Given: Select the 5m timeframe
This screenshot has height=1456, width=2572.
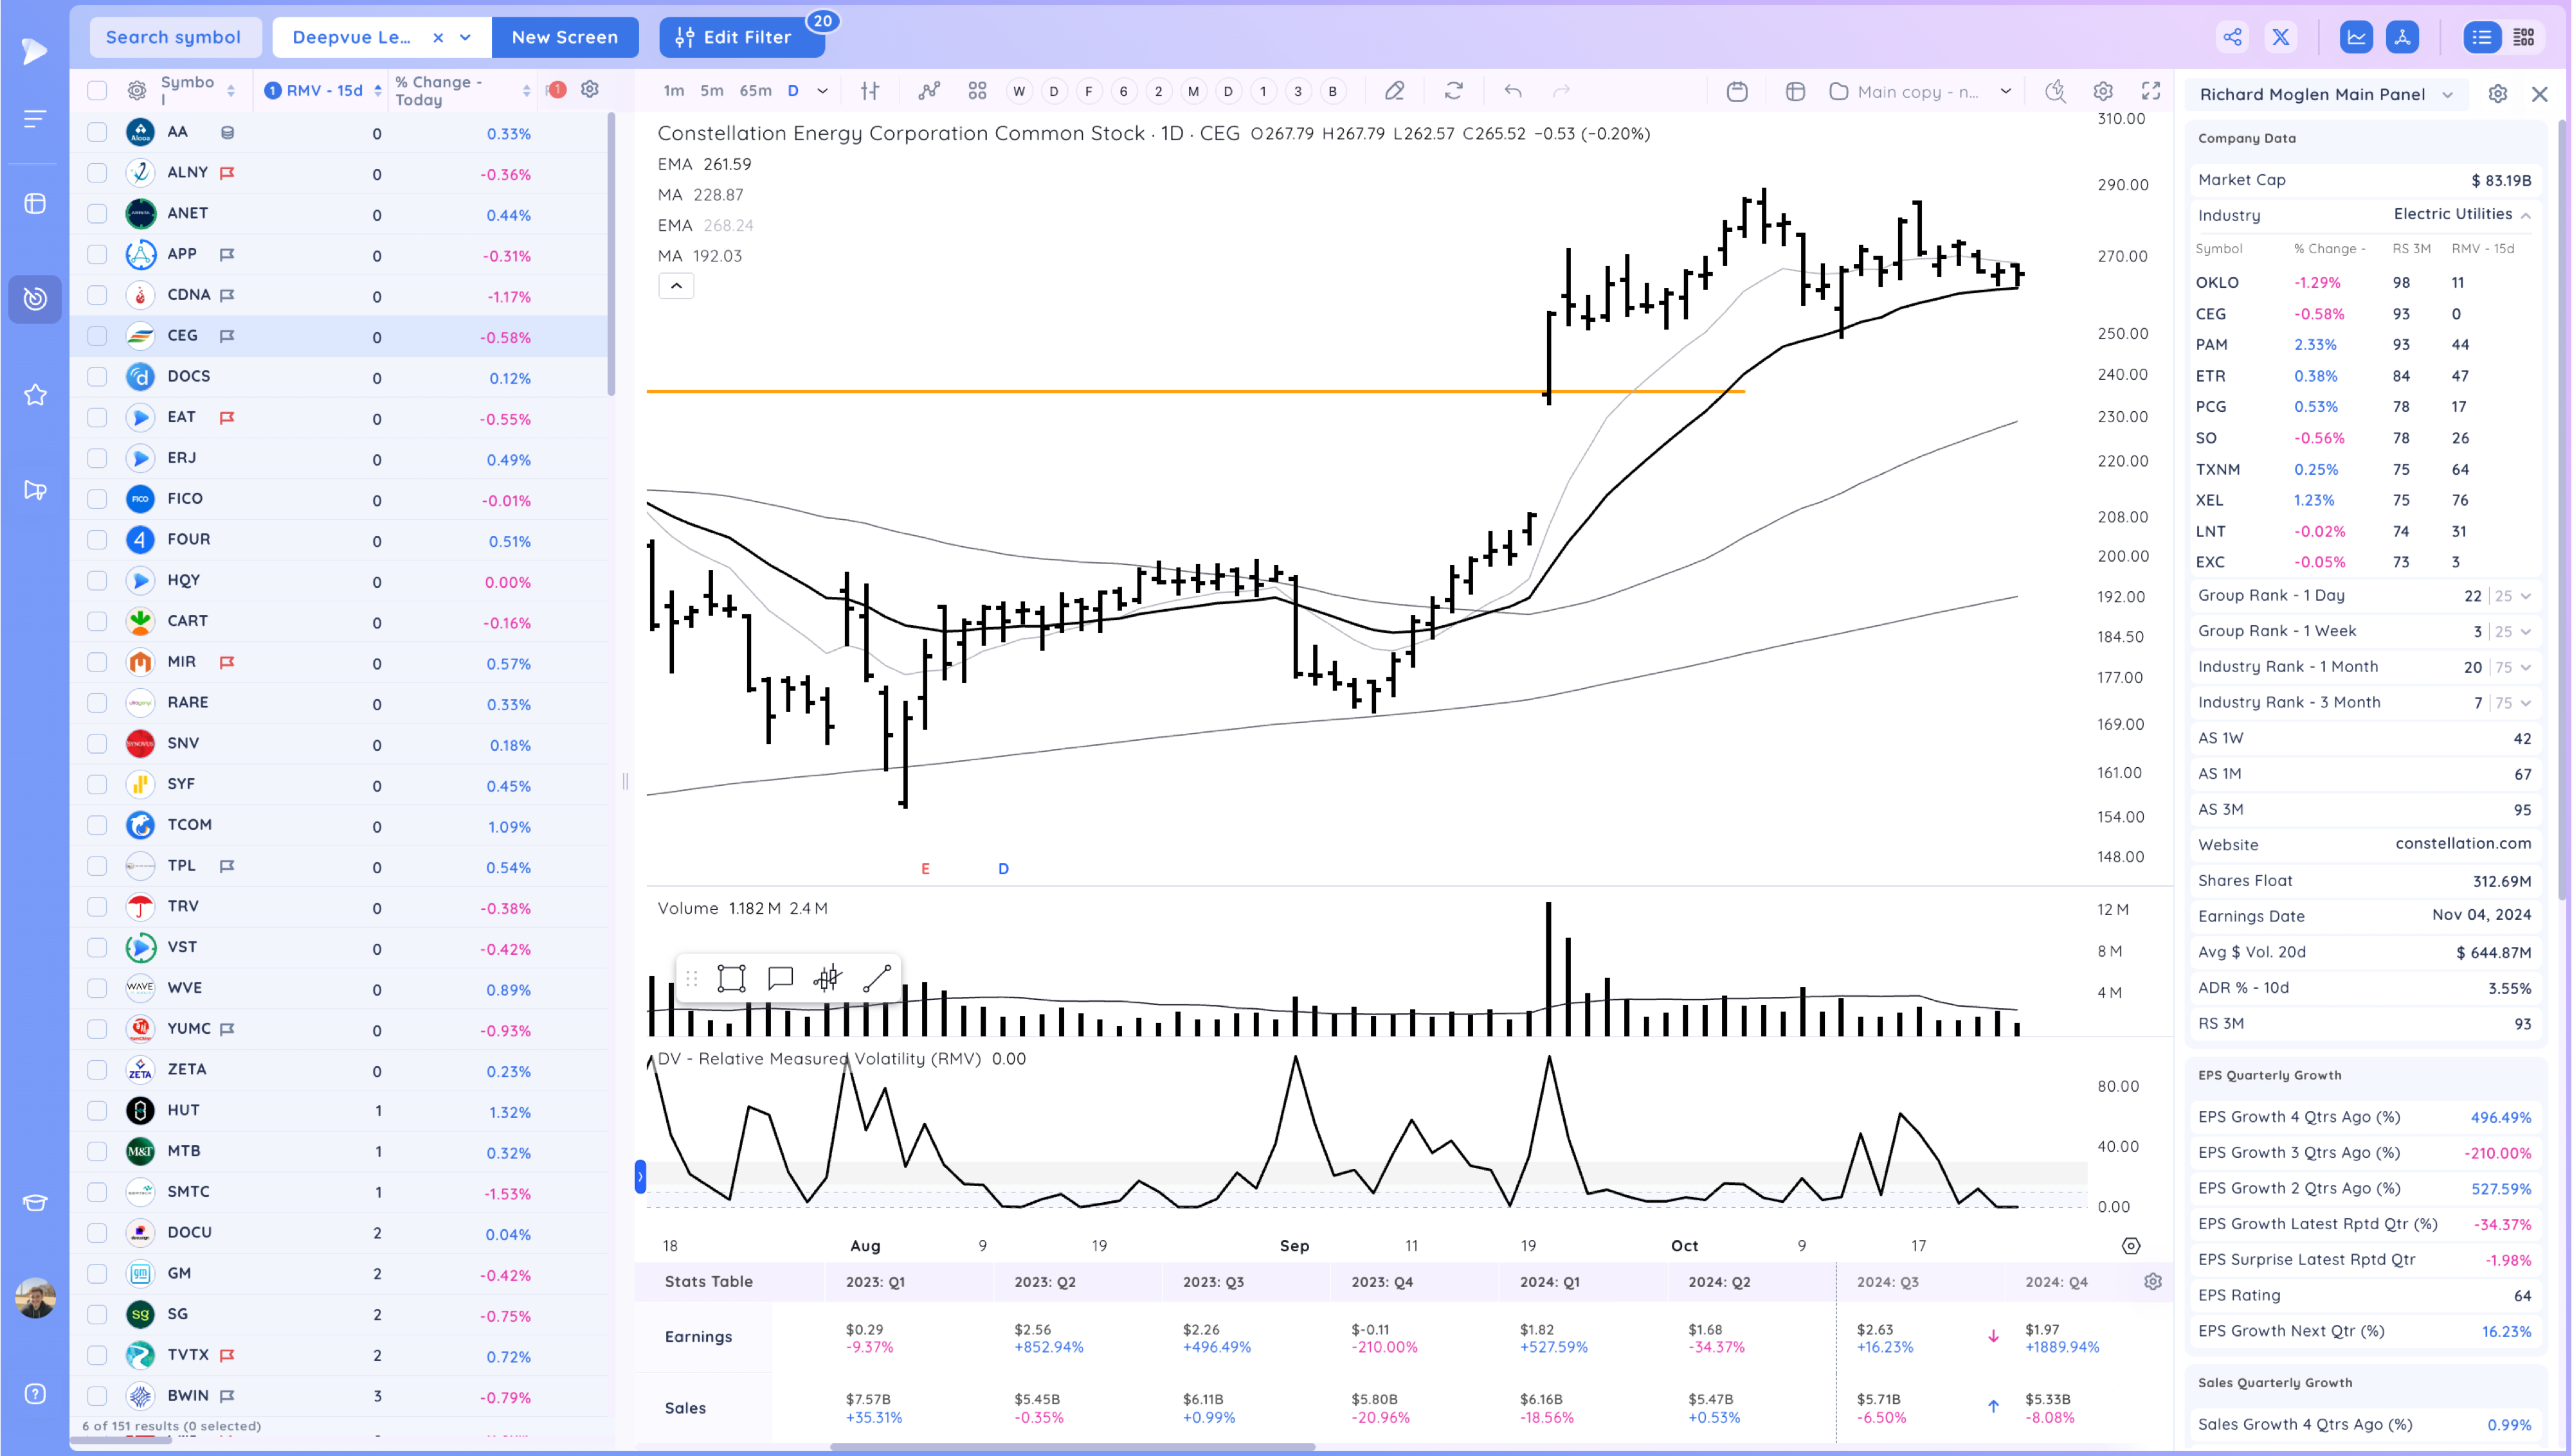Looking at the screenshot, I should pyautogui.click(x=711, y=91).
